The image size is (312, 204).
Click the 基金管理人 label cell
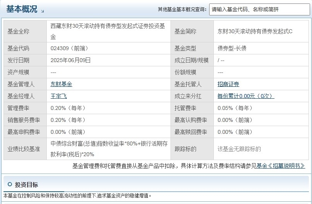point(25,84)
